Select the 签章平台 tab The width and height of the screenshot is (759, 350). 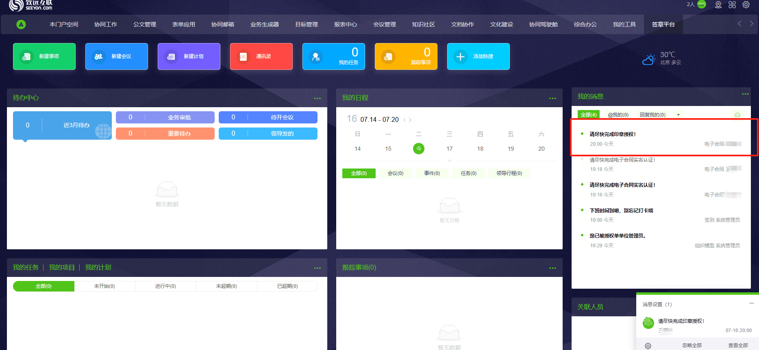(x=663, y=24)
